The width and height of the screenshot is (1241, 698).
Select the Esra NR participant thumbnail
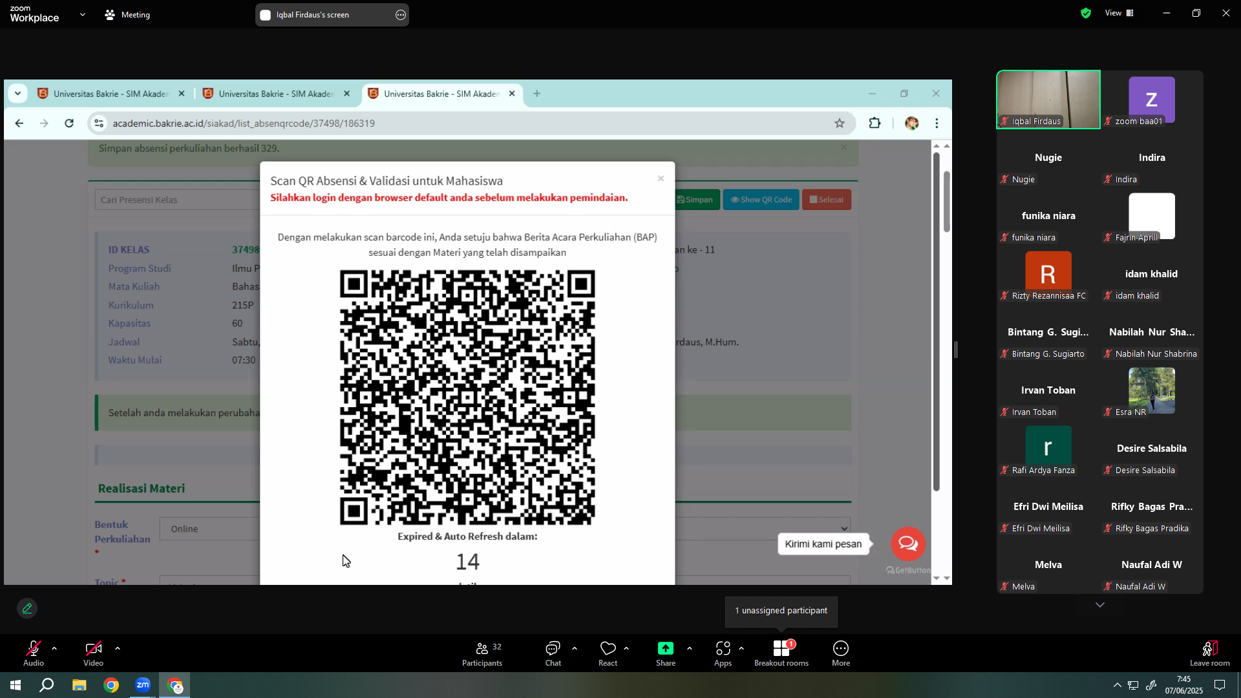[x=1152, y=390]
